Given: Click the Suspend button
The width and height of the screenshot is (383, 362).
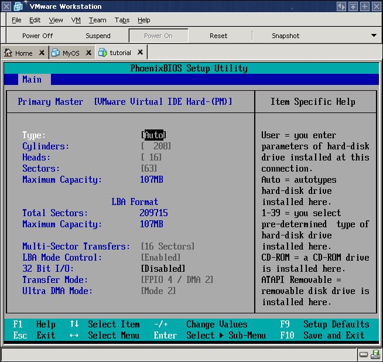Looking at the screenshot, I should (98, 36).
